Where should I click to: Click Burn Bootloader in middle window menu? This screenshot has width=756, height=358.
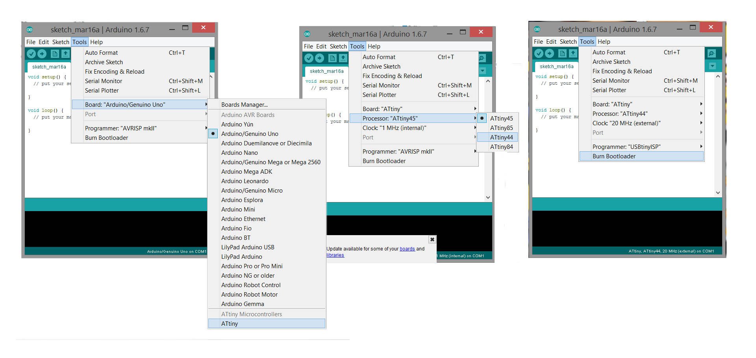coord(413,161)
